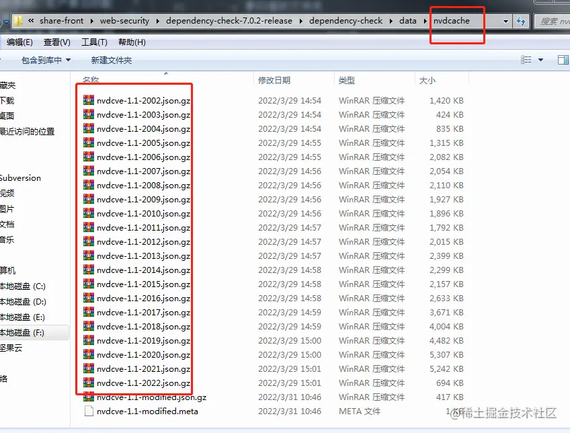Open address bar history dropdown arrow
570x433 pixels.
(505, 21)
